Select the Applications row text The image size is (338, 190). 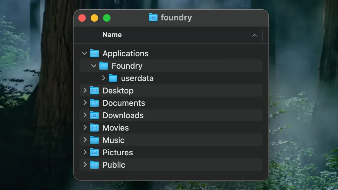pos(125,54)
